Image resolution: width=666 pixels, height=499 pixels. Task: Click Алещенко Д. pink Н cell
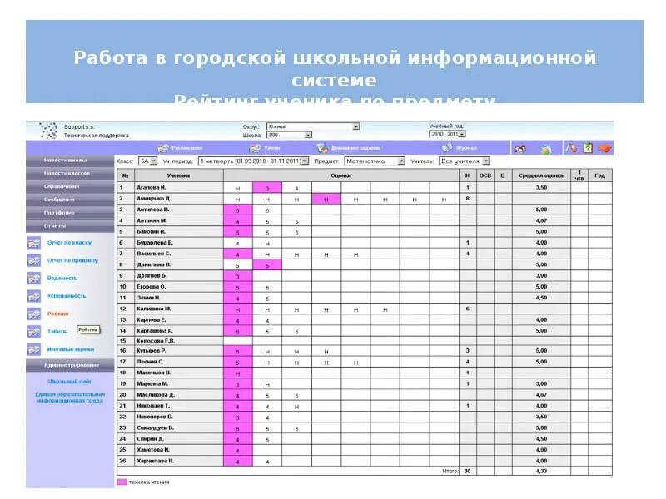tap(326, 199)
